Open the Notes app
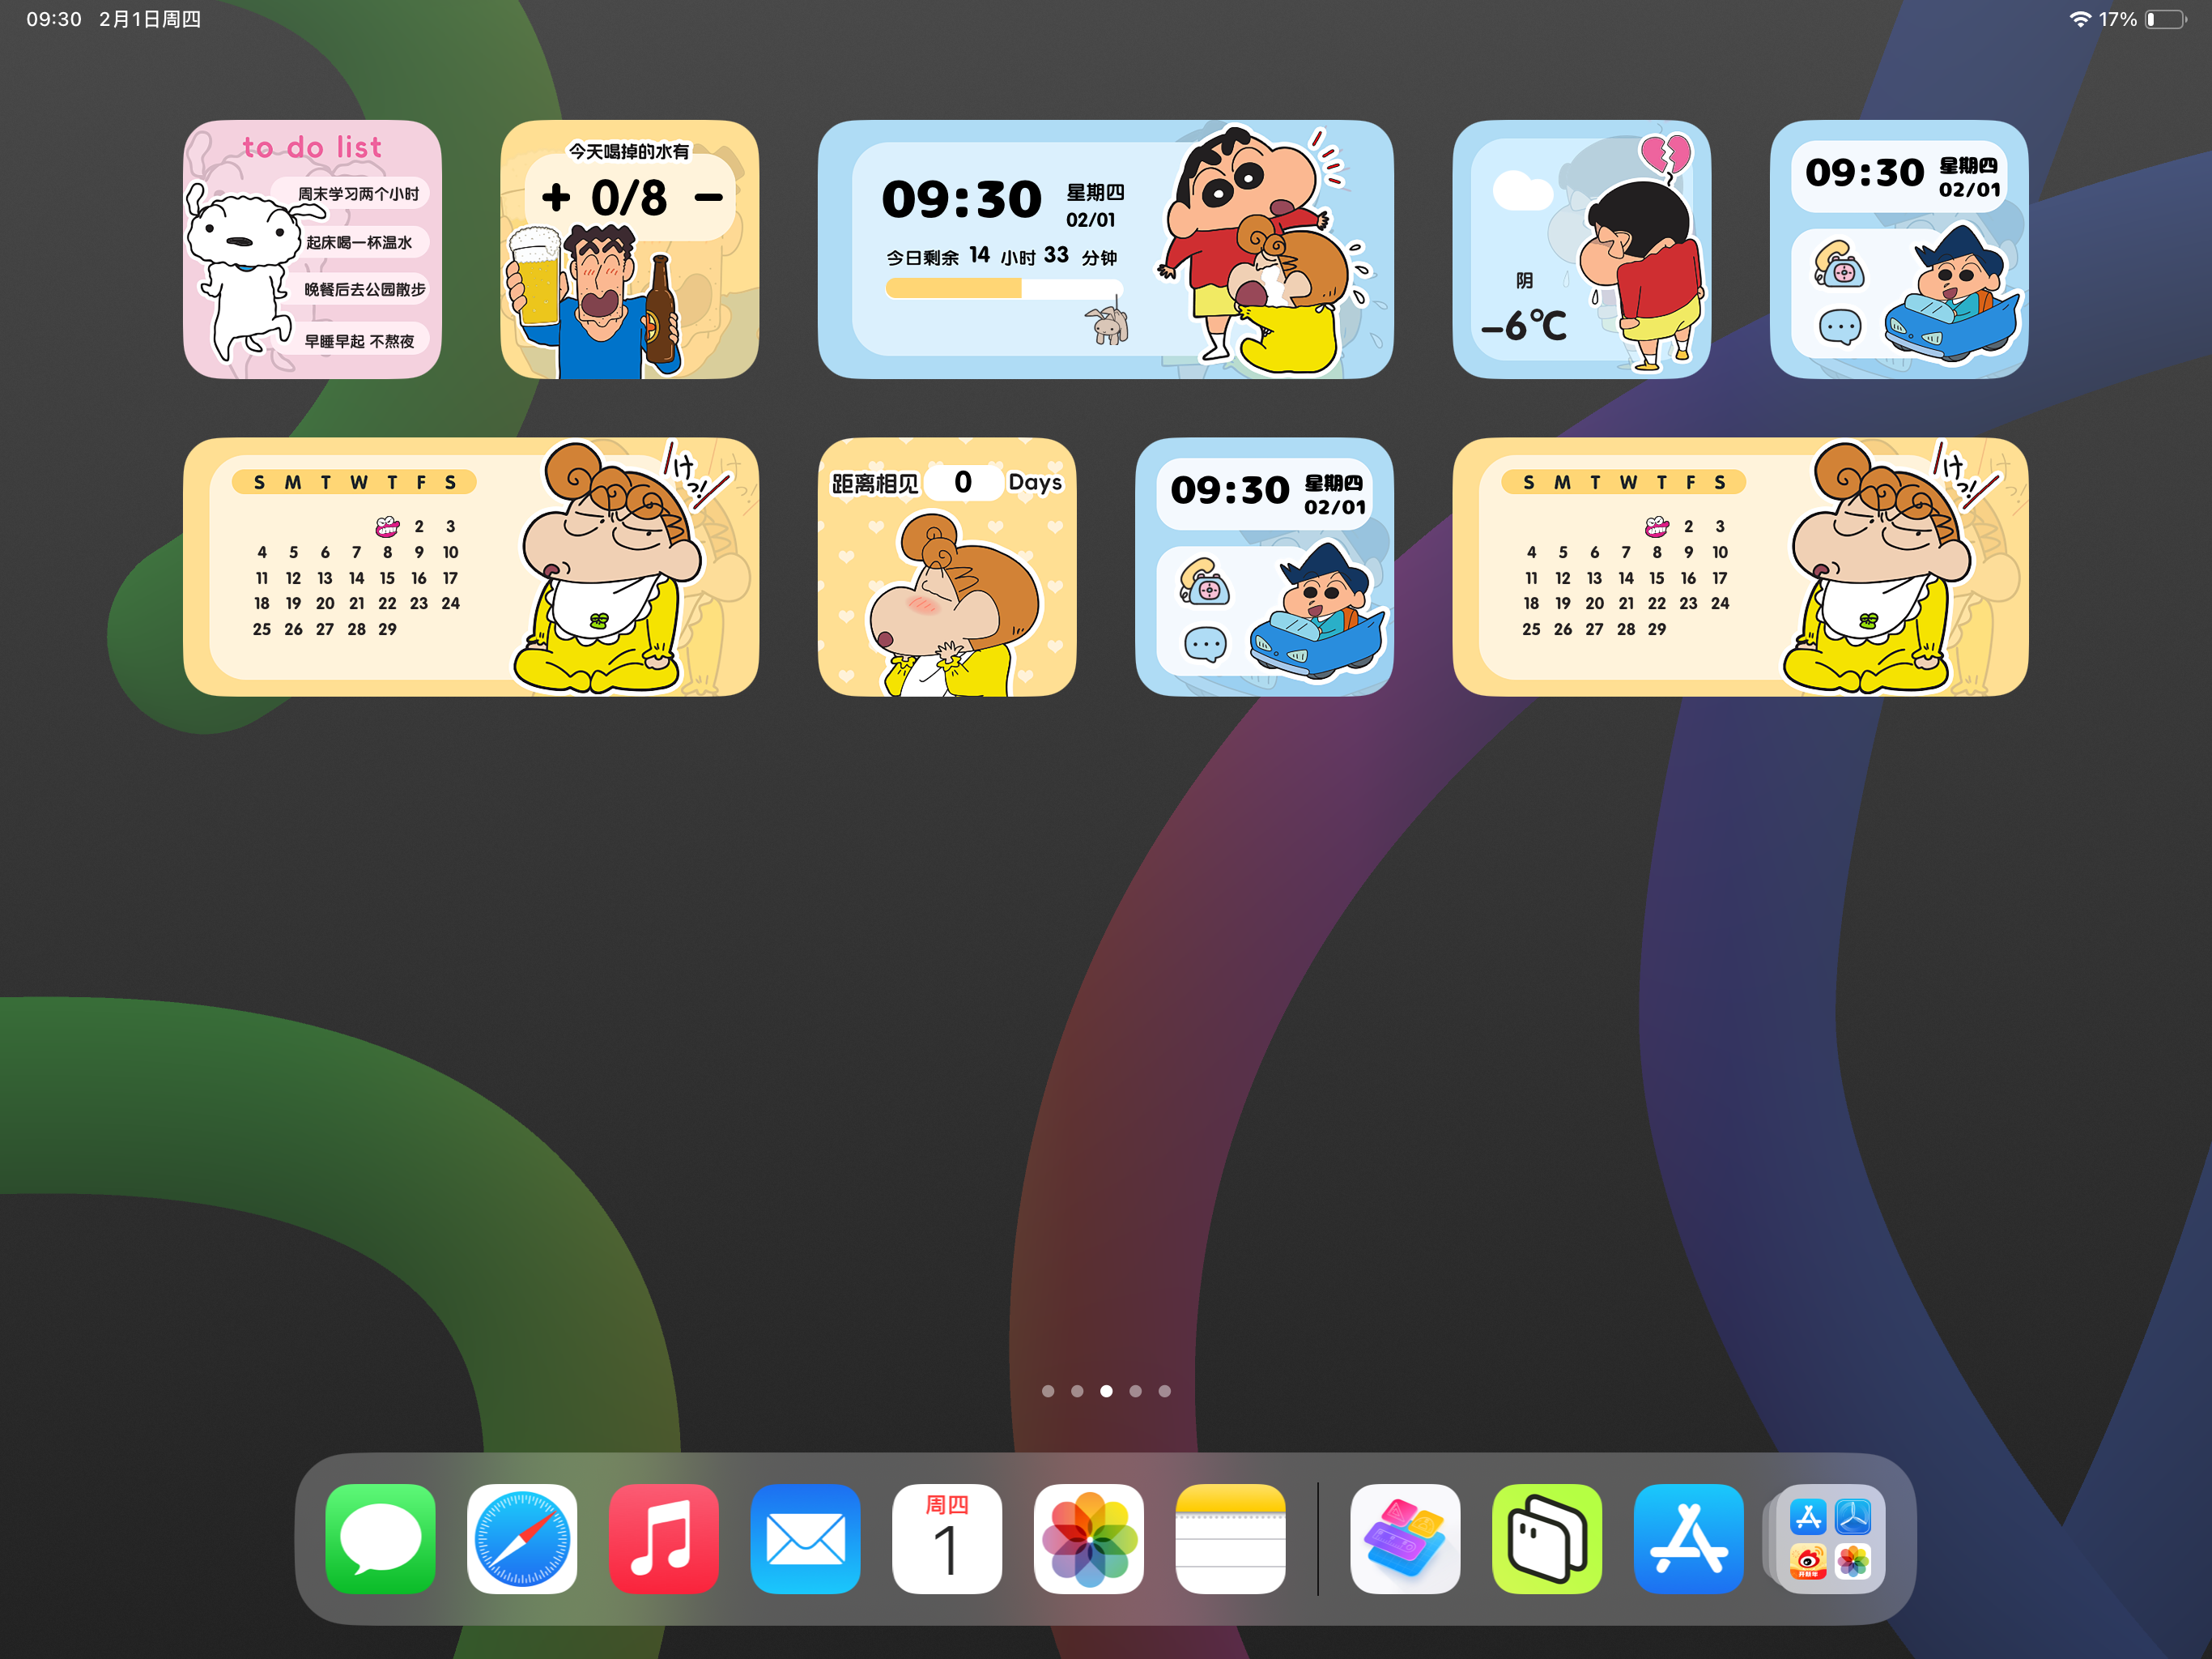This screenshot has height=1659, width=2212. [x=1231, y=1538]
